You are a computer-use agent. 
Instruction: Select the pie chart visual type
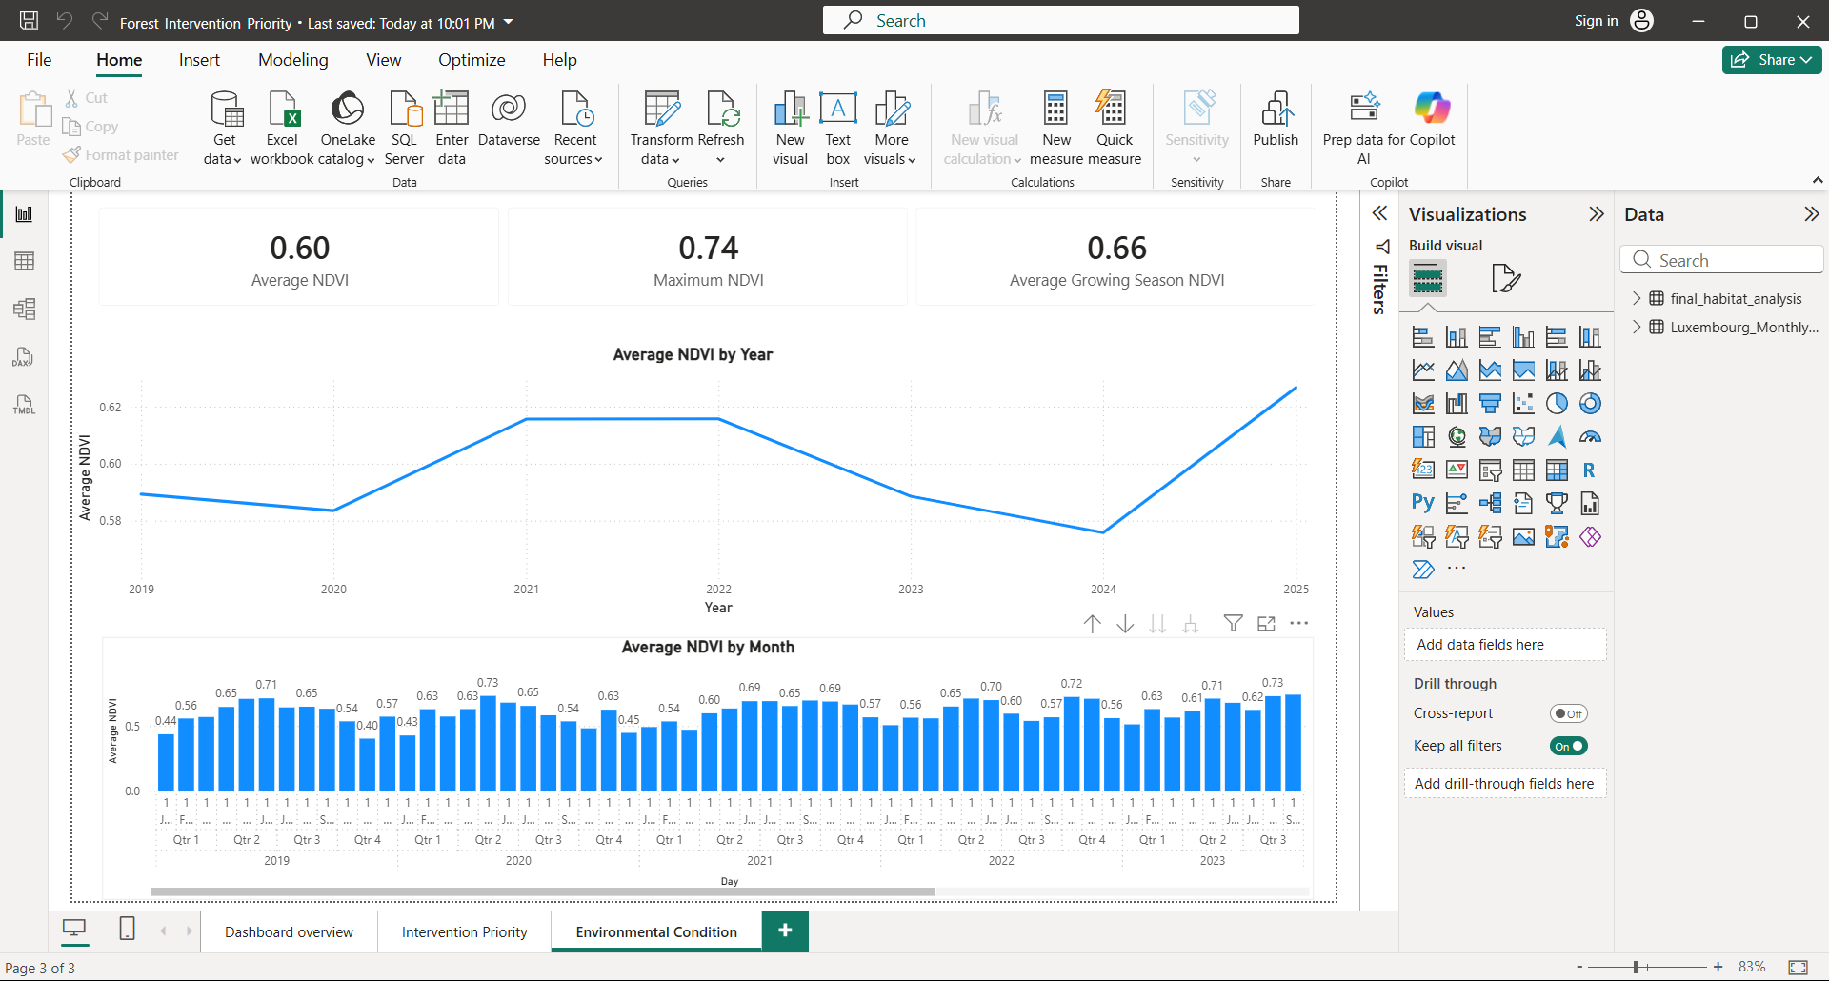pos(1557,404)
